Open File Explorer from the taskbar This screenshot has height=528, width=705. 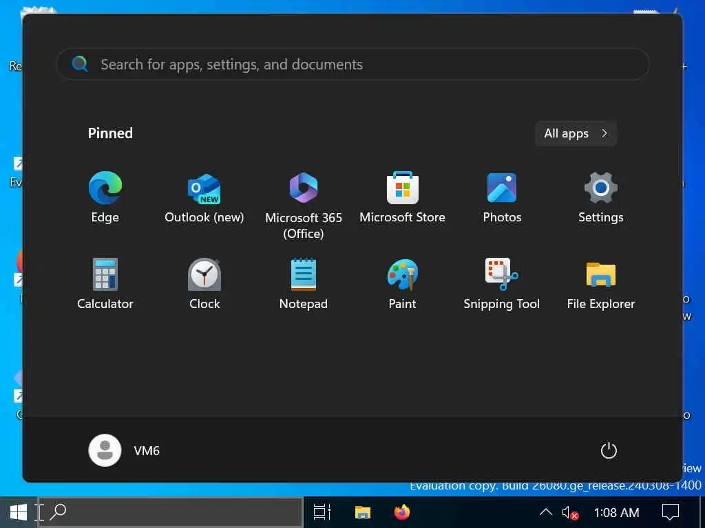coord(362,512)
